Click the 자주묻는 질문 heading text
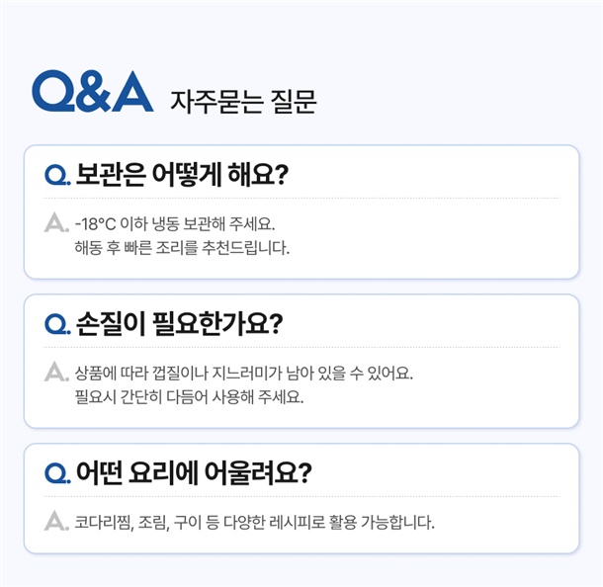Screen dimensions: 603x587 pyautogui.click(x=243, y=102)
